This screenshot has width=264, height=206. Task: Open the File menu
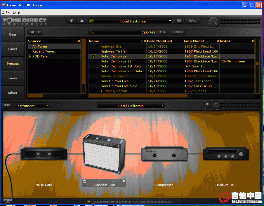tap(6, 12)
